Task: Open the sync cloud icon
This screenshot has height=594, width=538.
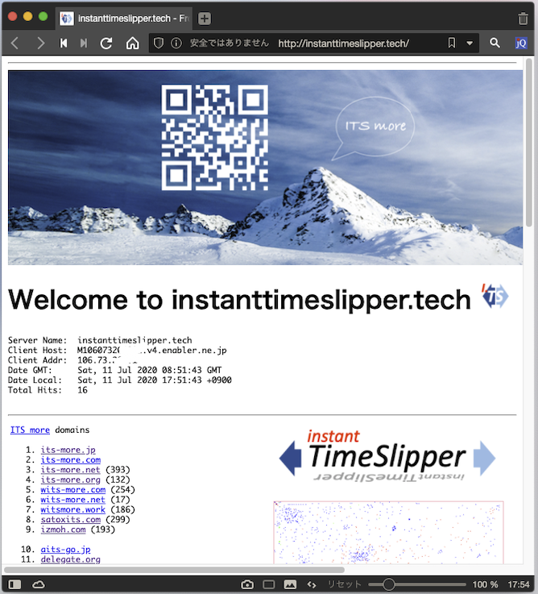Action: [x=38, y=584]
